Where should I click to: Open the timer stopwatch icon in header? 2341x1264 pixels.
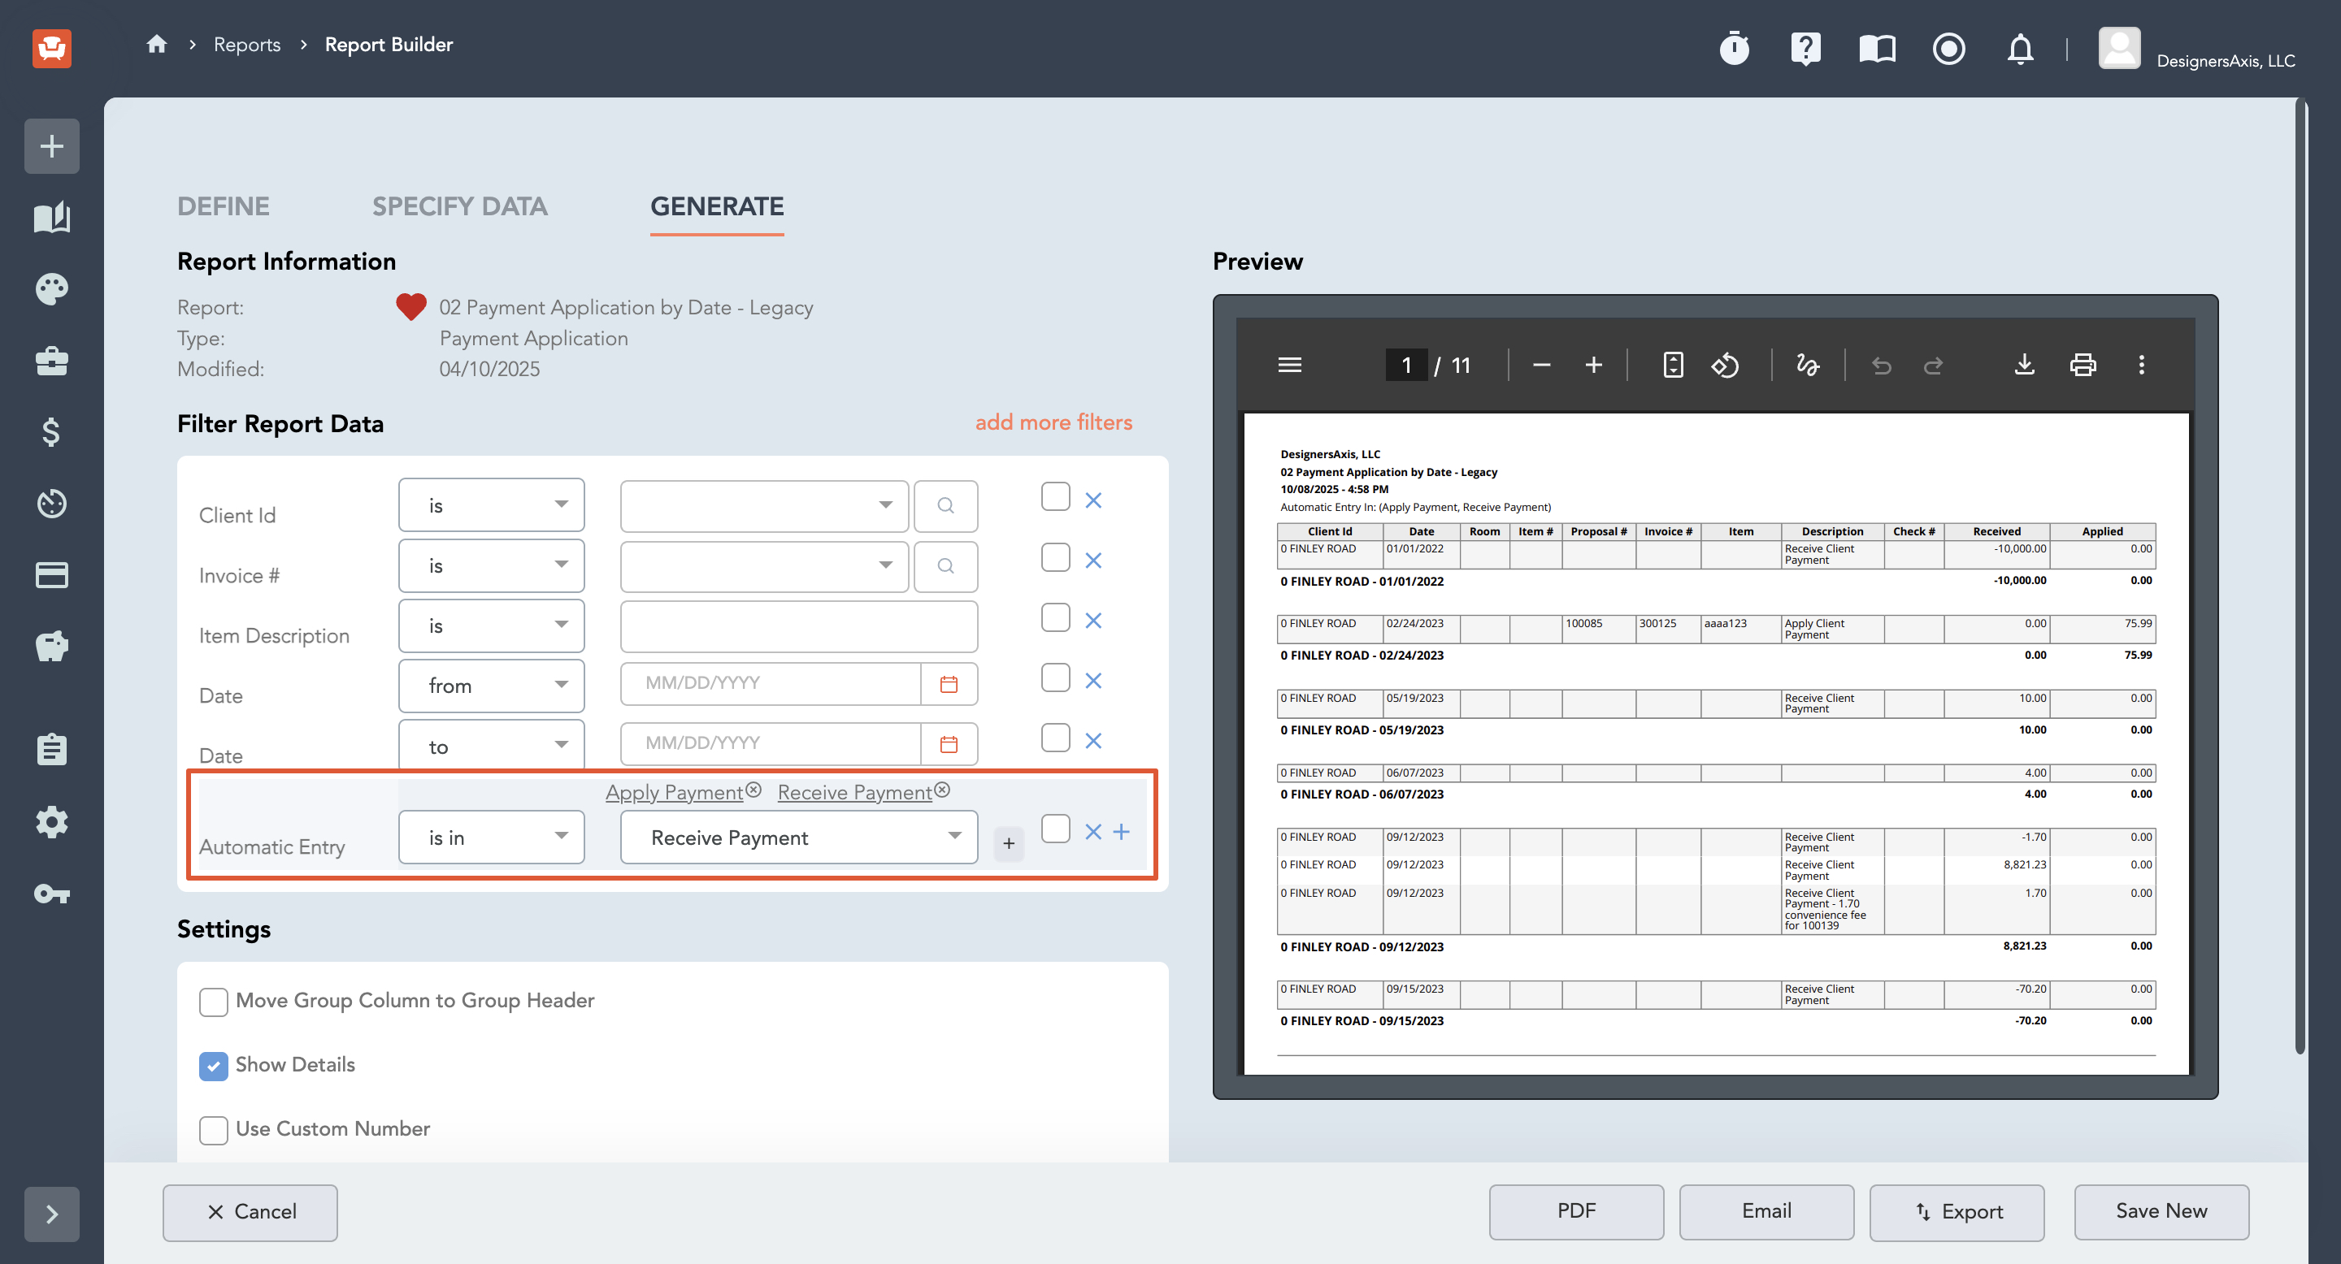tap(1734, 47)
